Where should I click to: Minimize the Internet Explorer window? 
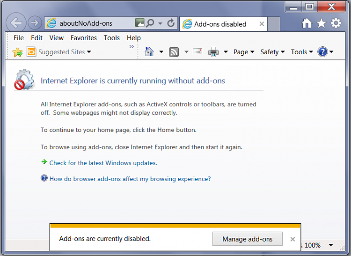[293, 7]
